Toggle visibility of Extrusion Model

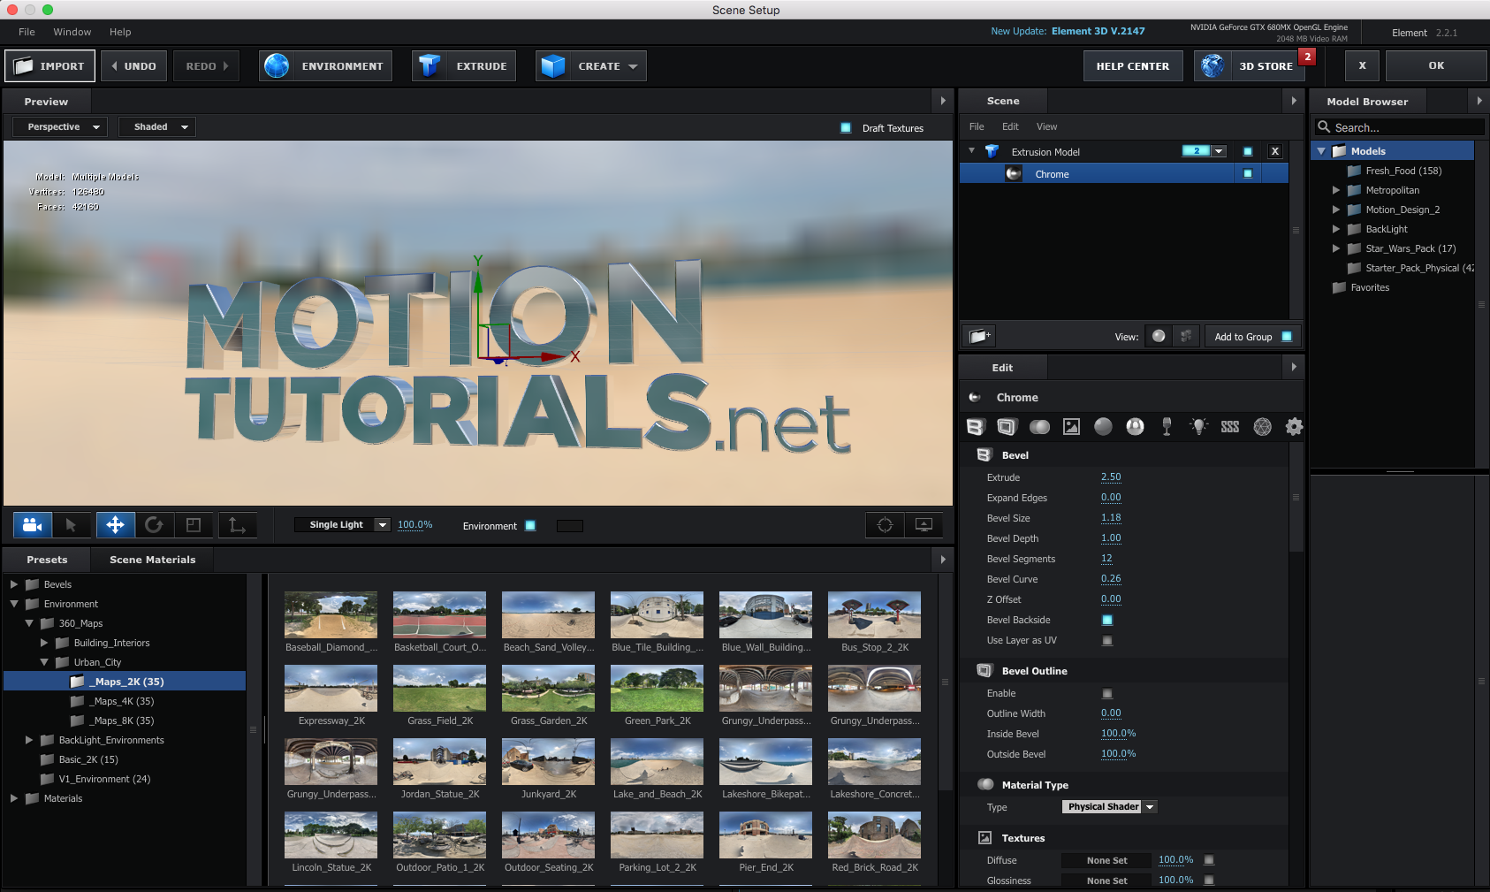click(x=1248, y=151)
